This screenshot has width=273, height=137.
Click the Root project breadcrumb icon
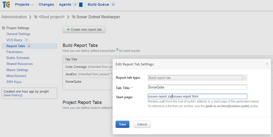35,17
